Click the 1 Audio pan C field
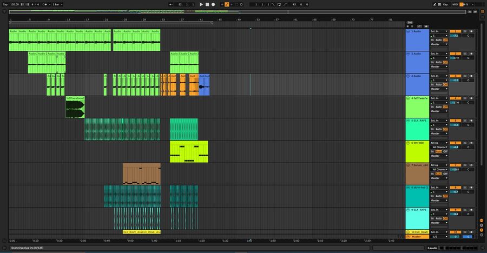This screenshot has width=487, height=253. click(x=468, y=36)
